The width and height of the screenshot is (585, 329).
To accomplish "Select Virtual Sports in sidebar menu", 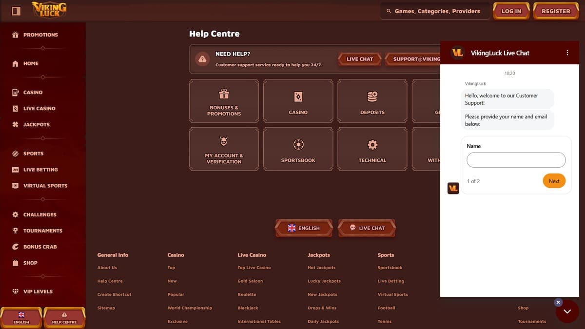I will tap(45, 186).
